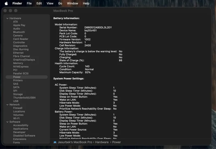Image resolution: width=216 pixels, height=149 pixels.
Task: Select Graphics/Displays in the sidebar
Action: (x=24, y=60)
